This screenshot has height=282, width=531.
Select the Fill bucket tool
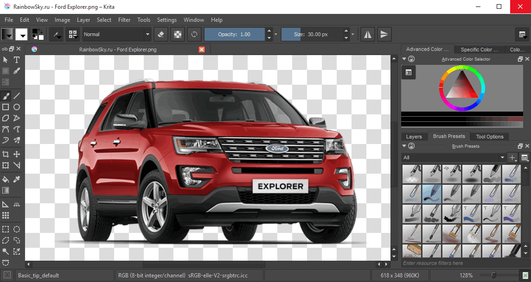6,179
